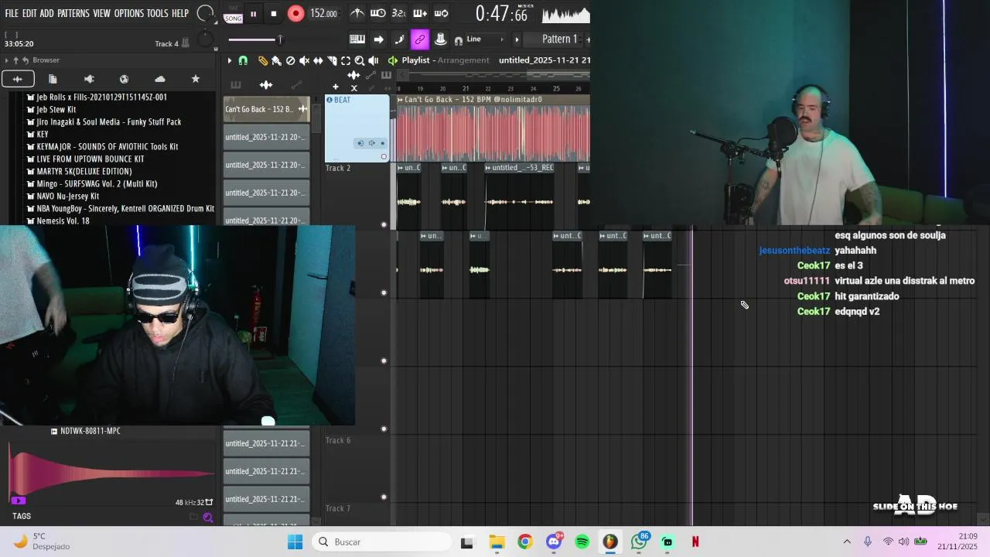This screenshot has width=990, height=557.
Task: Select browser starred favorites tab
Action: [x=196, y=79]
